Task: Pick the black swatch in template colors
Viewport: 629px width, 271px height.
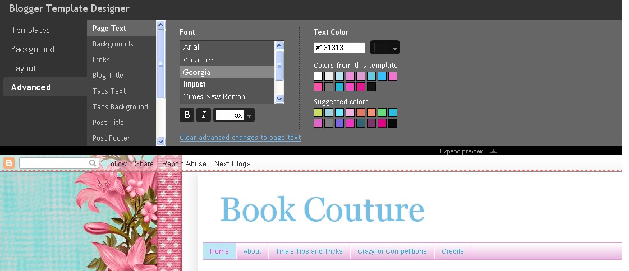Action: pyautogui.click(x=371, y=86)
